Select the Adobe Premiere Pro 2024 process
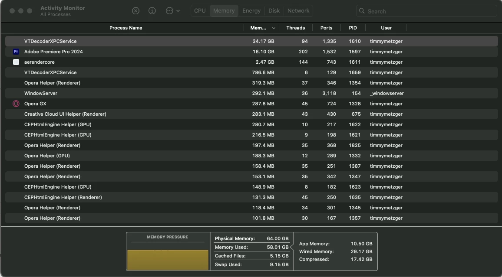The image size is (502, 277). coord(251,52)
